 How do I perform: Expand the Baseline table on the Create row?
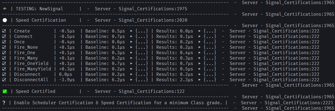139,31
